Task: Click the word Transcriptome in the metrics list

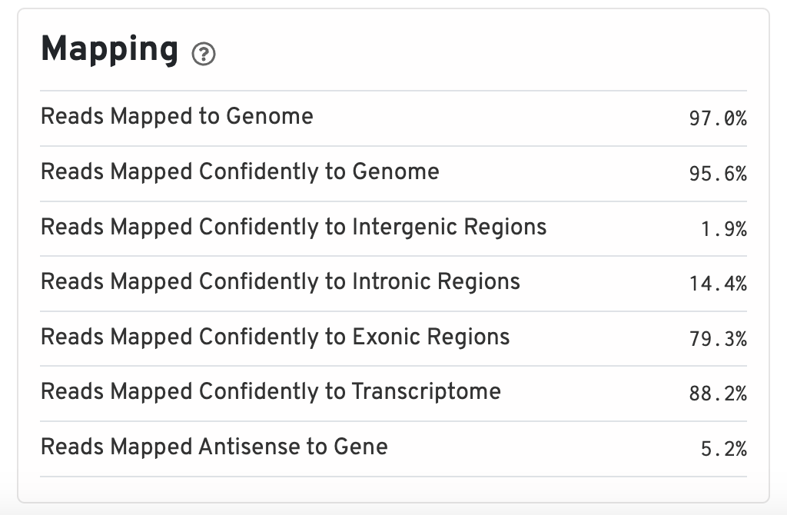Action: tap(426, 392)
